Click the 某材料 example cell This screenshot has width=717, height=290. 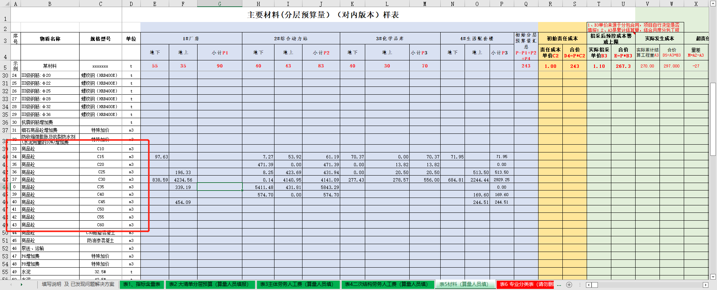[x=50, y=66]
